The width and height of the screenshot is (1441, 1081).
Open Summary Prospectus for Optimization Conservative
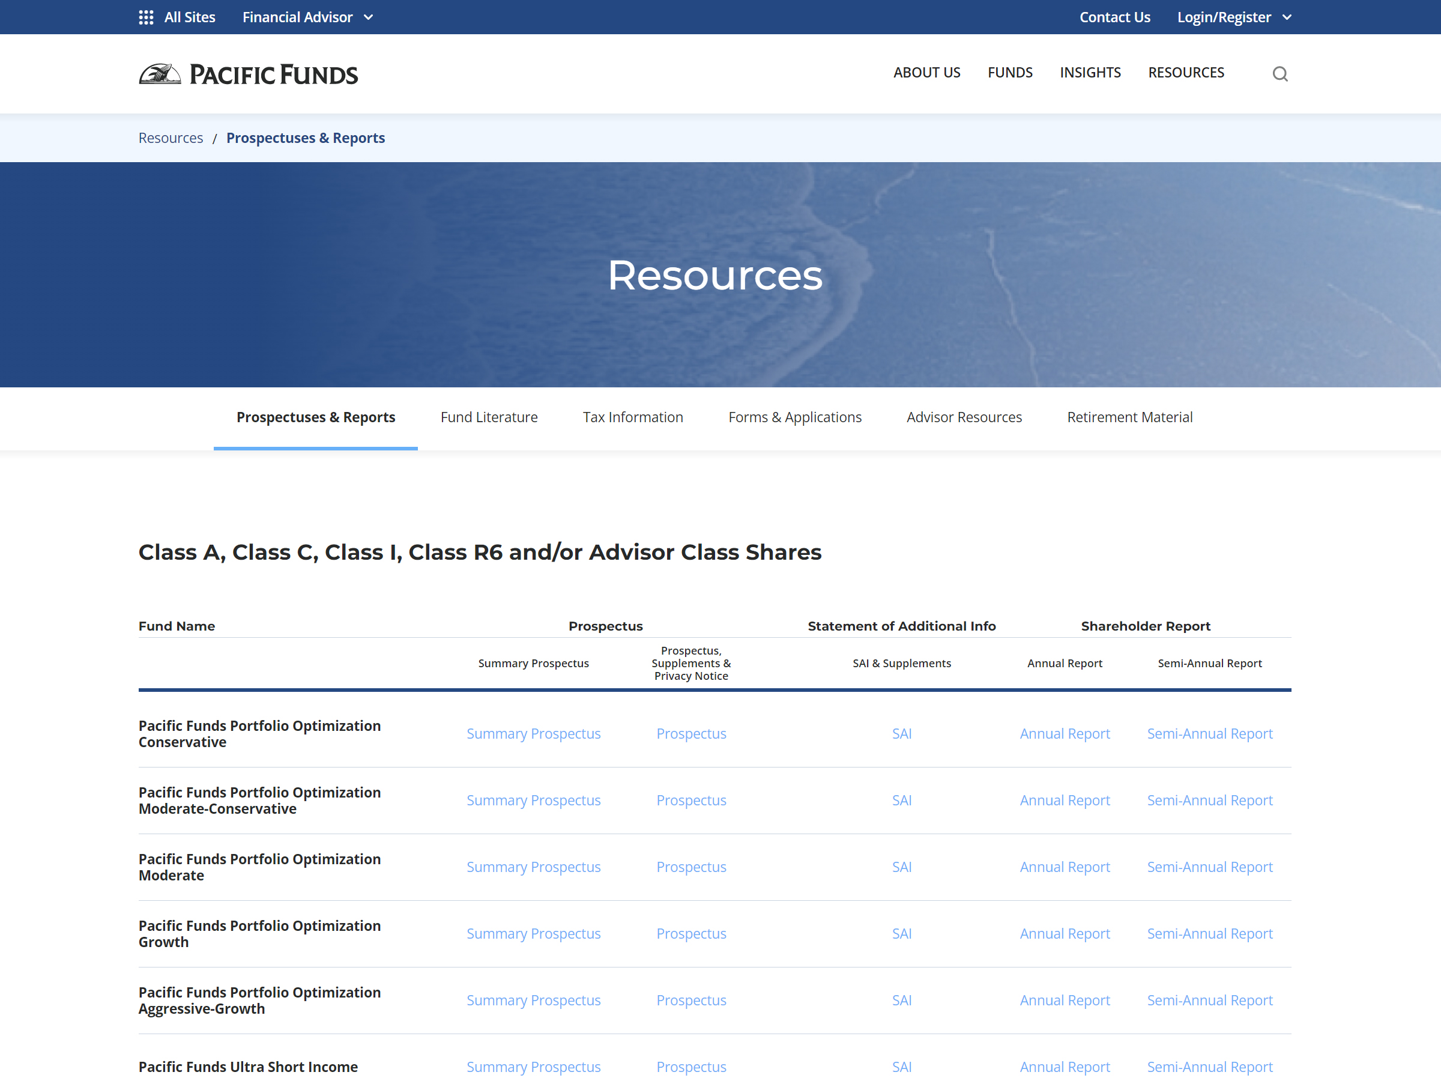[x=533, y=734]
